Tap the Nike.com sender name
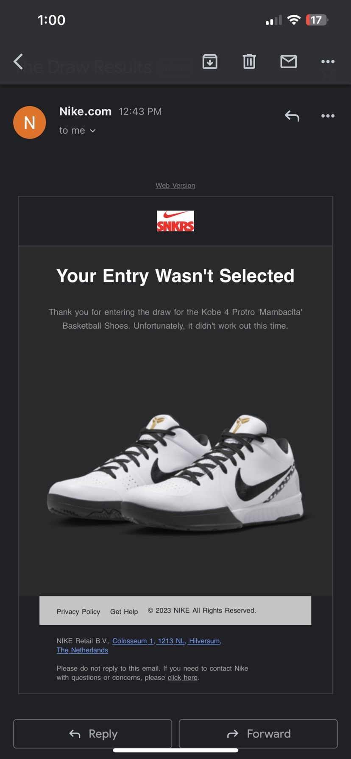Screen dimensions: 351x759 pyautogui.click(x=85, y=111)
